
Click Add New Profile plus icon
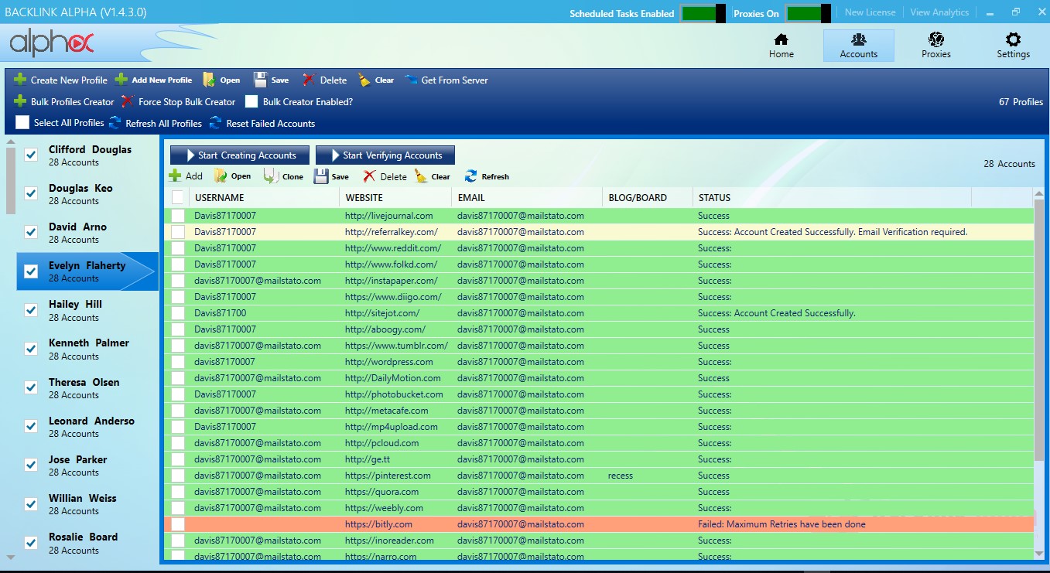(121, 80)
